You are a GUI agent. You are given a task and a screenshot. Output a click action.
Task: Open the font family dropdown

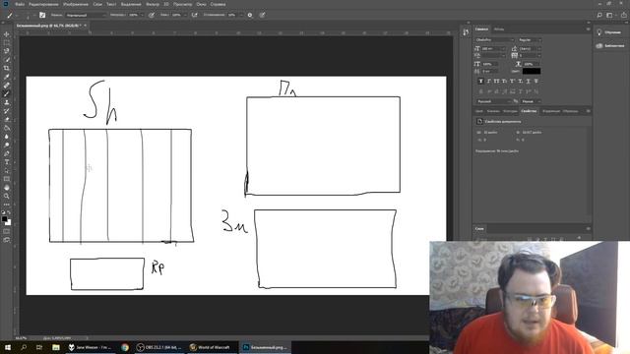[x=494, y=39]
